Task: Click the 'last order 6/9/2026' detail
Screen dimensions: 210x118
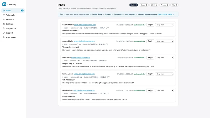Action: pos(91,94)
